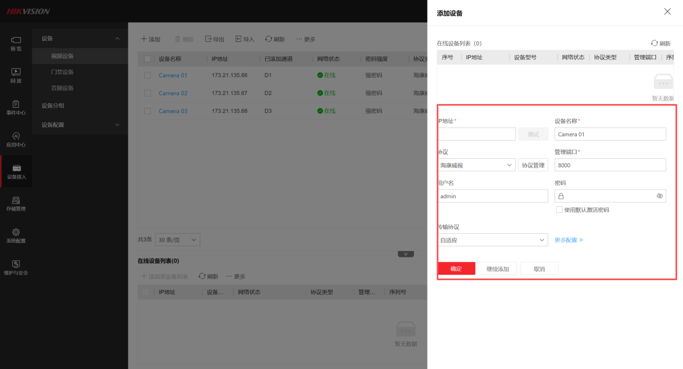Open the 30 条/页 page size dropdown

[177, 240]
